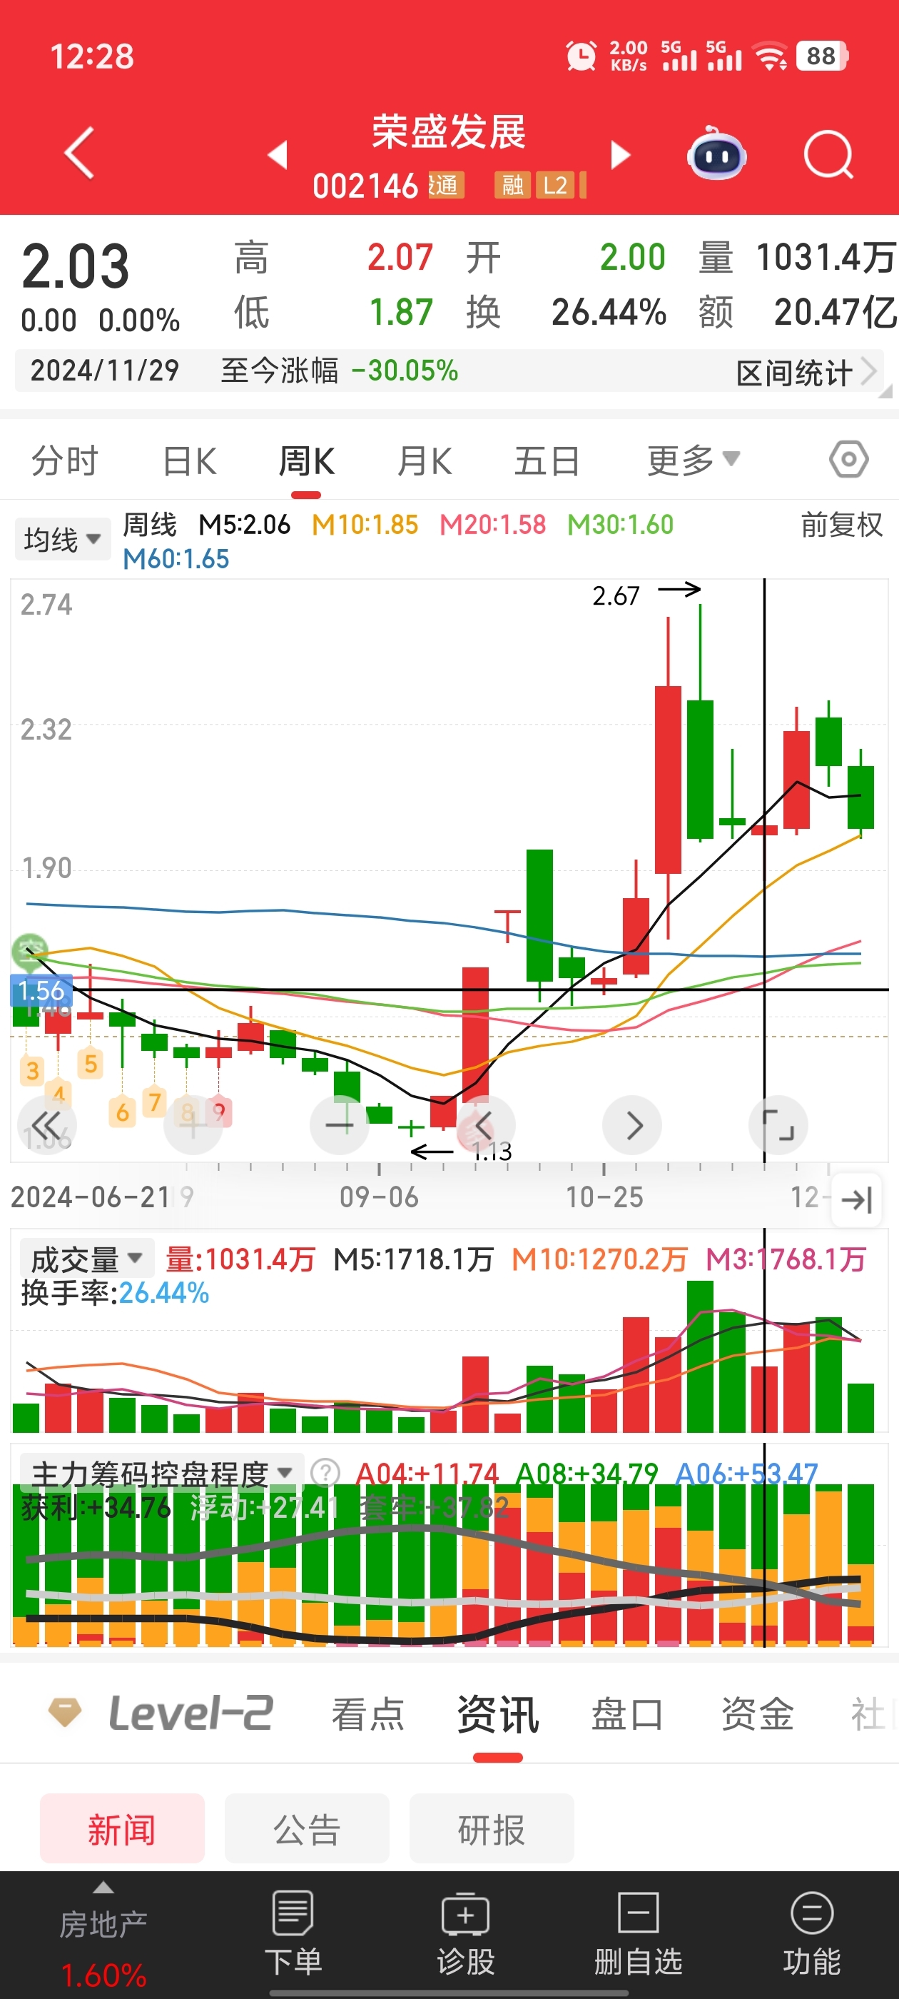
Task: Switch to 分时 tab
Action: [64, 461]
